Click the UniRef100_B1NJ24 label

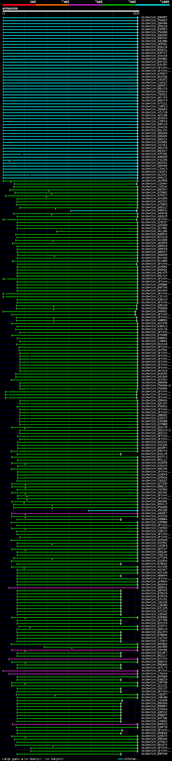pos(154,47)
